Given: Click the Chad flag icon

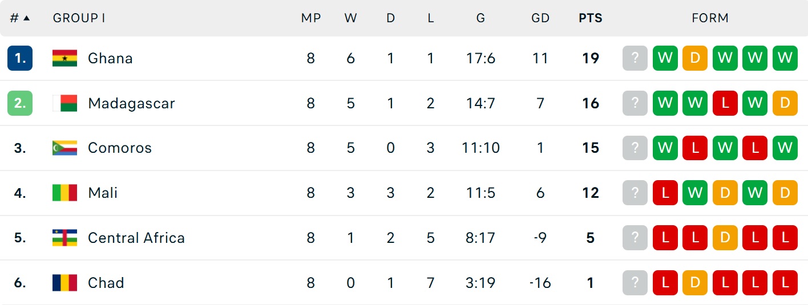Looking at the screenshot, I should (64, 283).
